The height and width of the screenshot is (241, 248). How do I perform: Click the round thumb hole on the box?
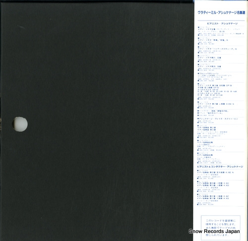(20, 124)
